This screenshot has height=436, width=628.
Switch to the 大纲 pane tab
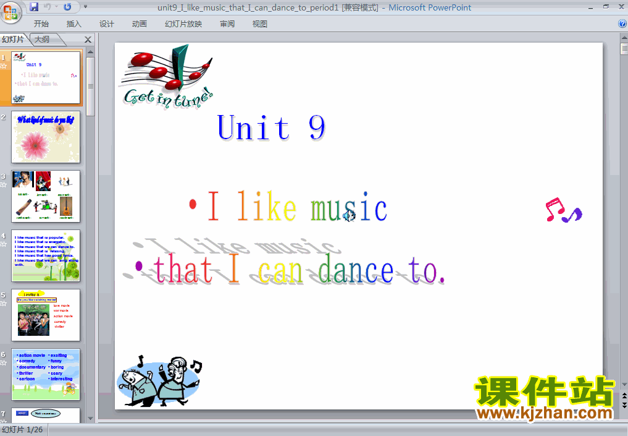click(42, 40)
